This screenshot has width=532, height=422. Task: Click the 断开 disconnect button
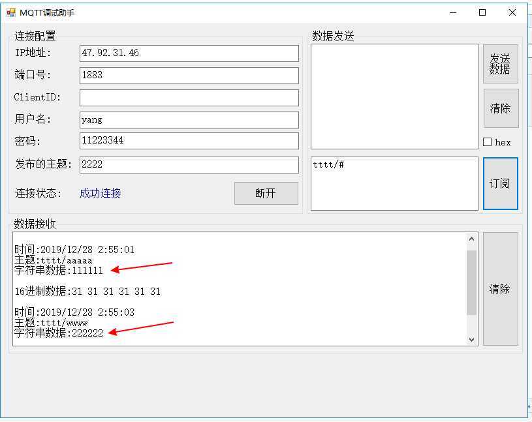(x=266, y=193)
